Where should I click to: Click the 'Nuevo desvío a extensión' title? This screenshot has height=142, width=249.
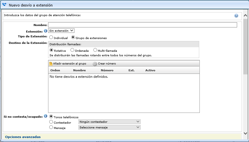(x=31, y=5)
